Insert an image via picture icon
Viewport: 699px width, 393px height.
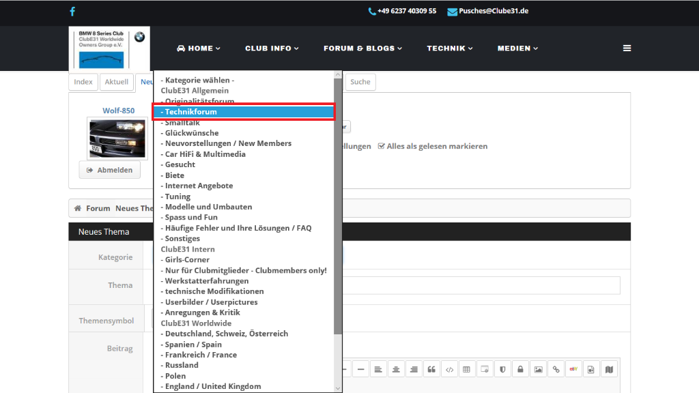[x=538, y=370]
